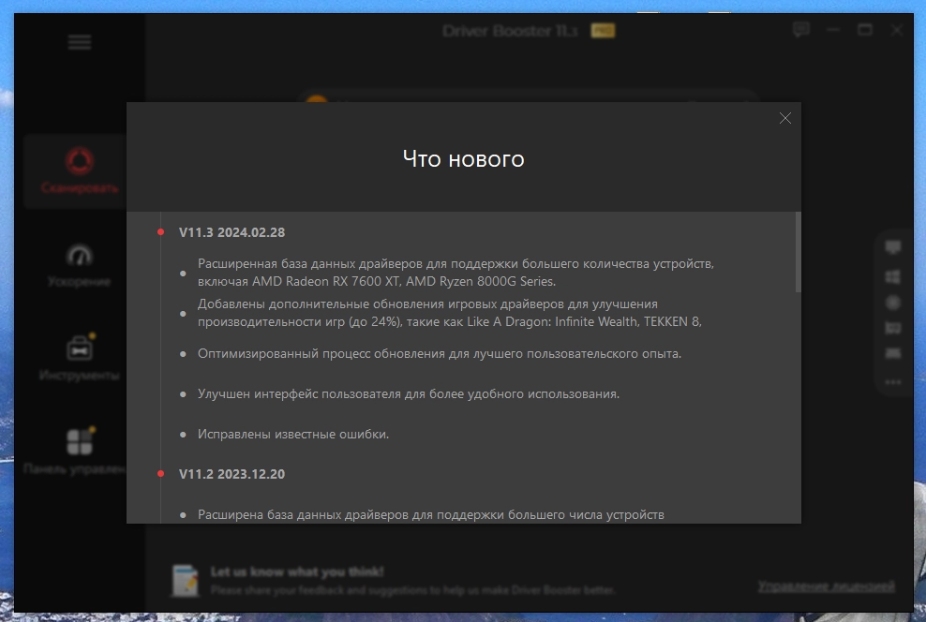The image size is (926, 622).
Task: Maximize the Driver Booster window
Action: (x=865, y=29)
